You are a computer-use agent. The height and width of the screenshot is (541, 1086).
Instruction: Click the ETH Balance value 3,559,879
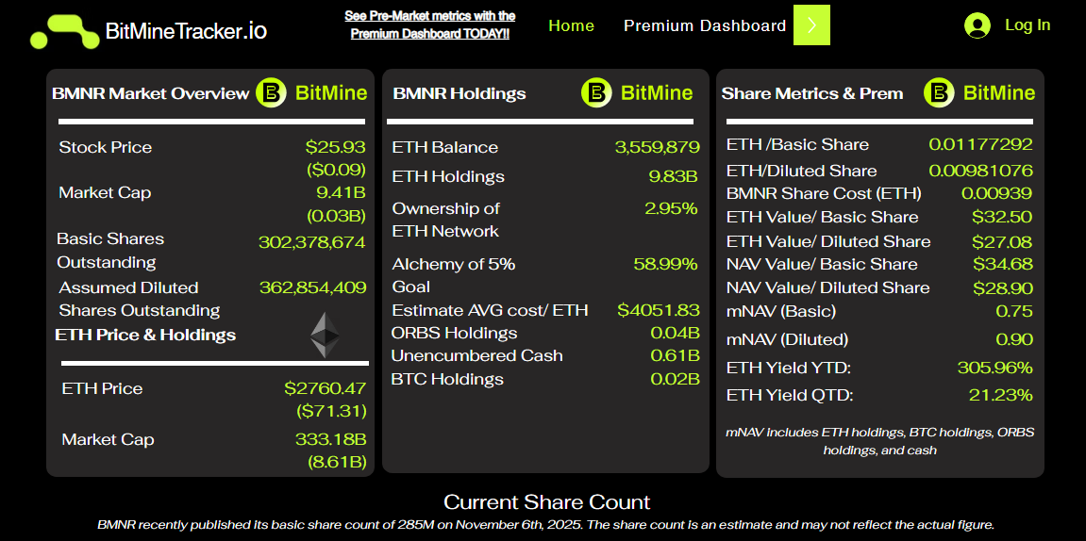tap(657, 147)
